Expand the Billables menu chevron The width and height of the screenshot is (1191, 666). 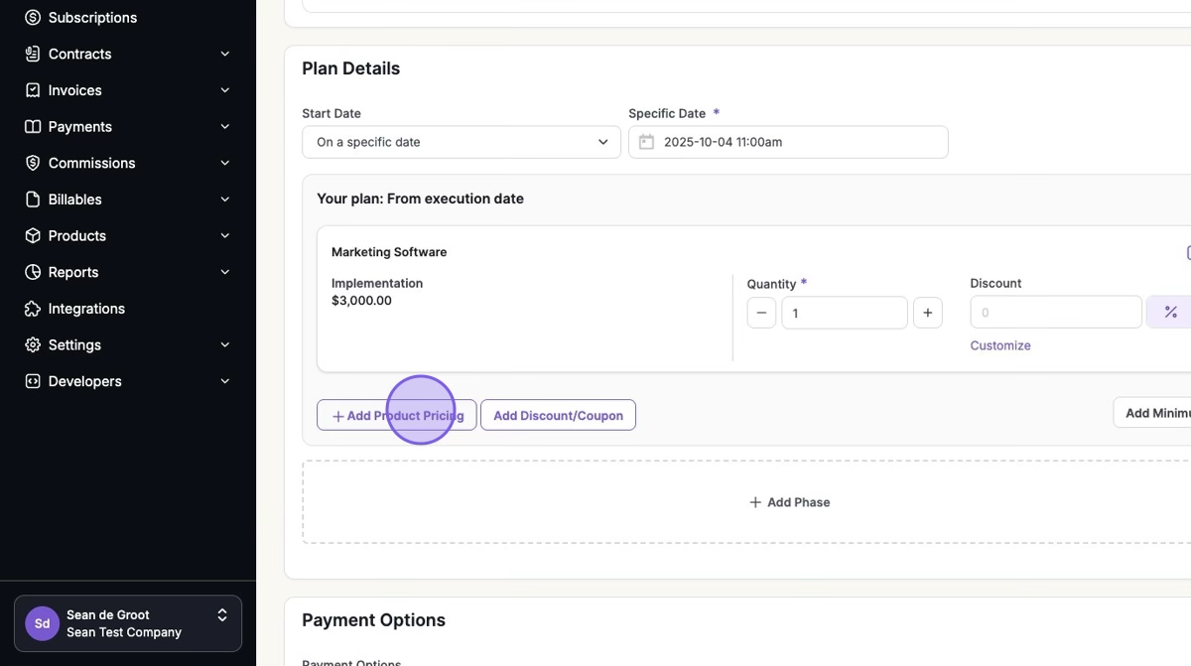tap(225, 200)
